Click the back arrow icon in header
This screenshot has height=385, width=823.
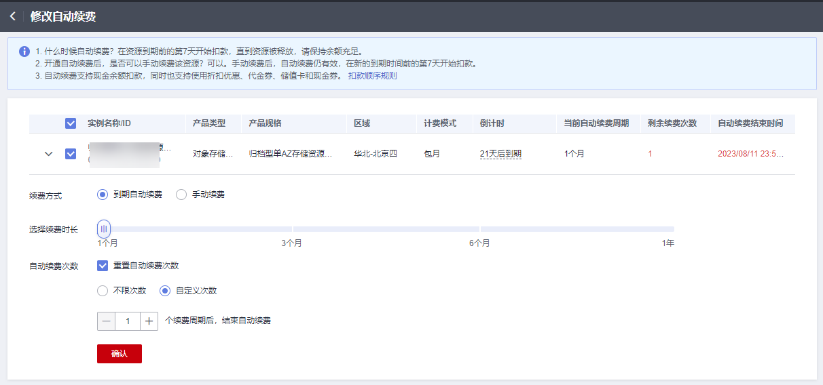point(13,16)
